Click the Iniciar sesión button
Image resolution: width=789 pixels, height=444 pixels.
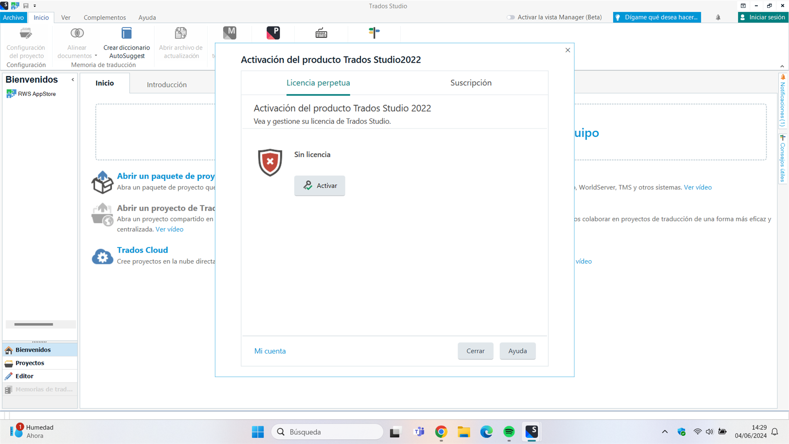tap(763, 18)
